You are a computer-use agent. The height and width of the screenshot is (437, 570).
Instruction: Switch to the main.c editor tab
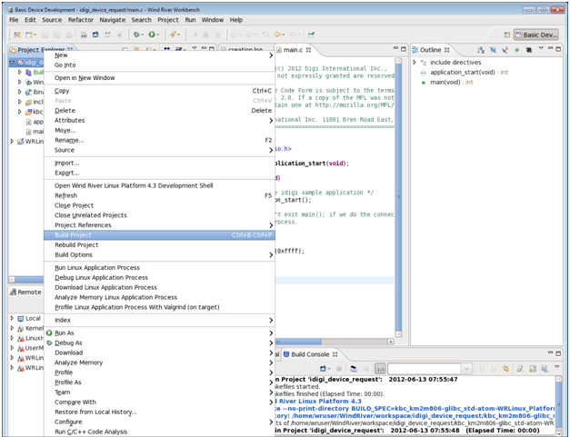(292, 50)
